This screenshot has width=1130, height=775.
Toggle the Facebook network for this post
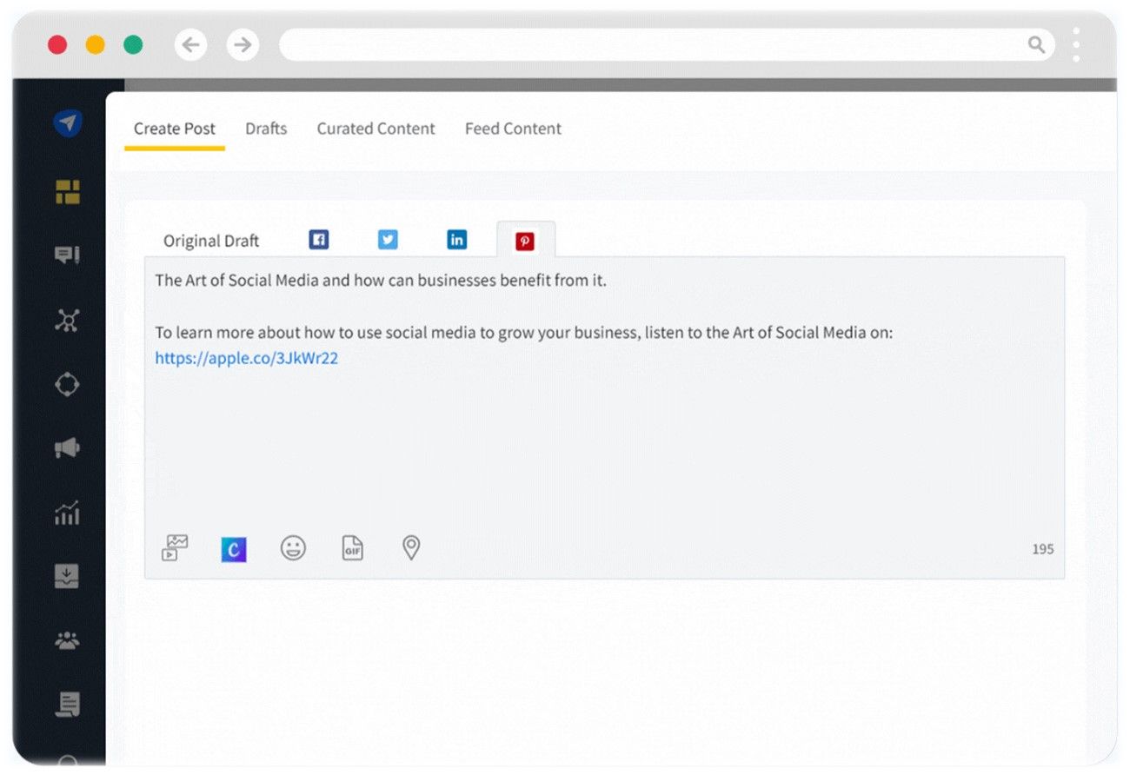tap(318, 239)
